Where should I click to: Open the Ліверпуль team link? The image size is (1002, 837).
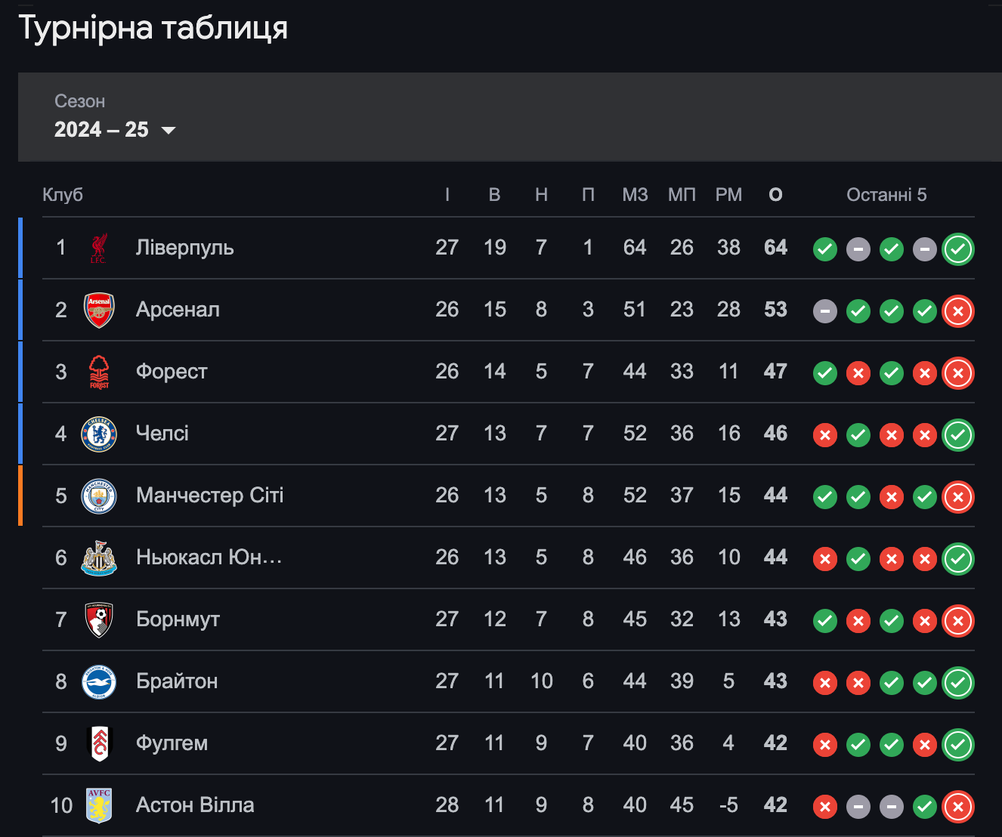185,248
